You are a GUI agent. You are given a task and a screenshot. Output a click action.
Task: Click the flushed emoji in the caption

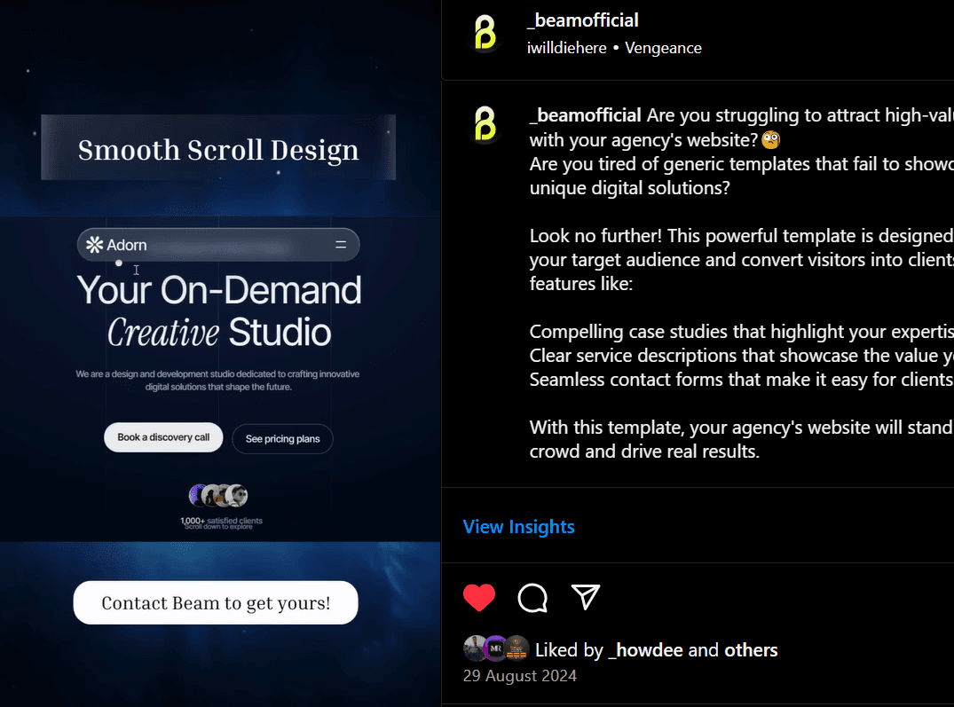click(771, 140)
